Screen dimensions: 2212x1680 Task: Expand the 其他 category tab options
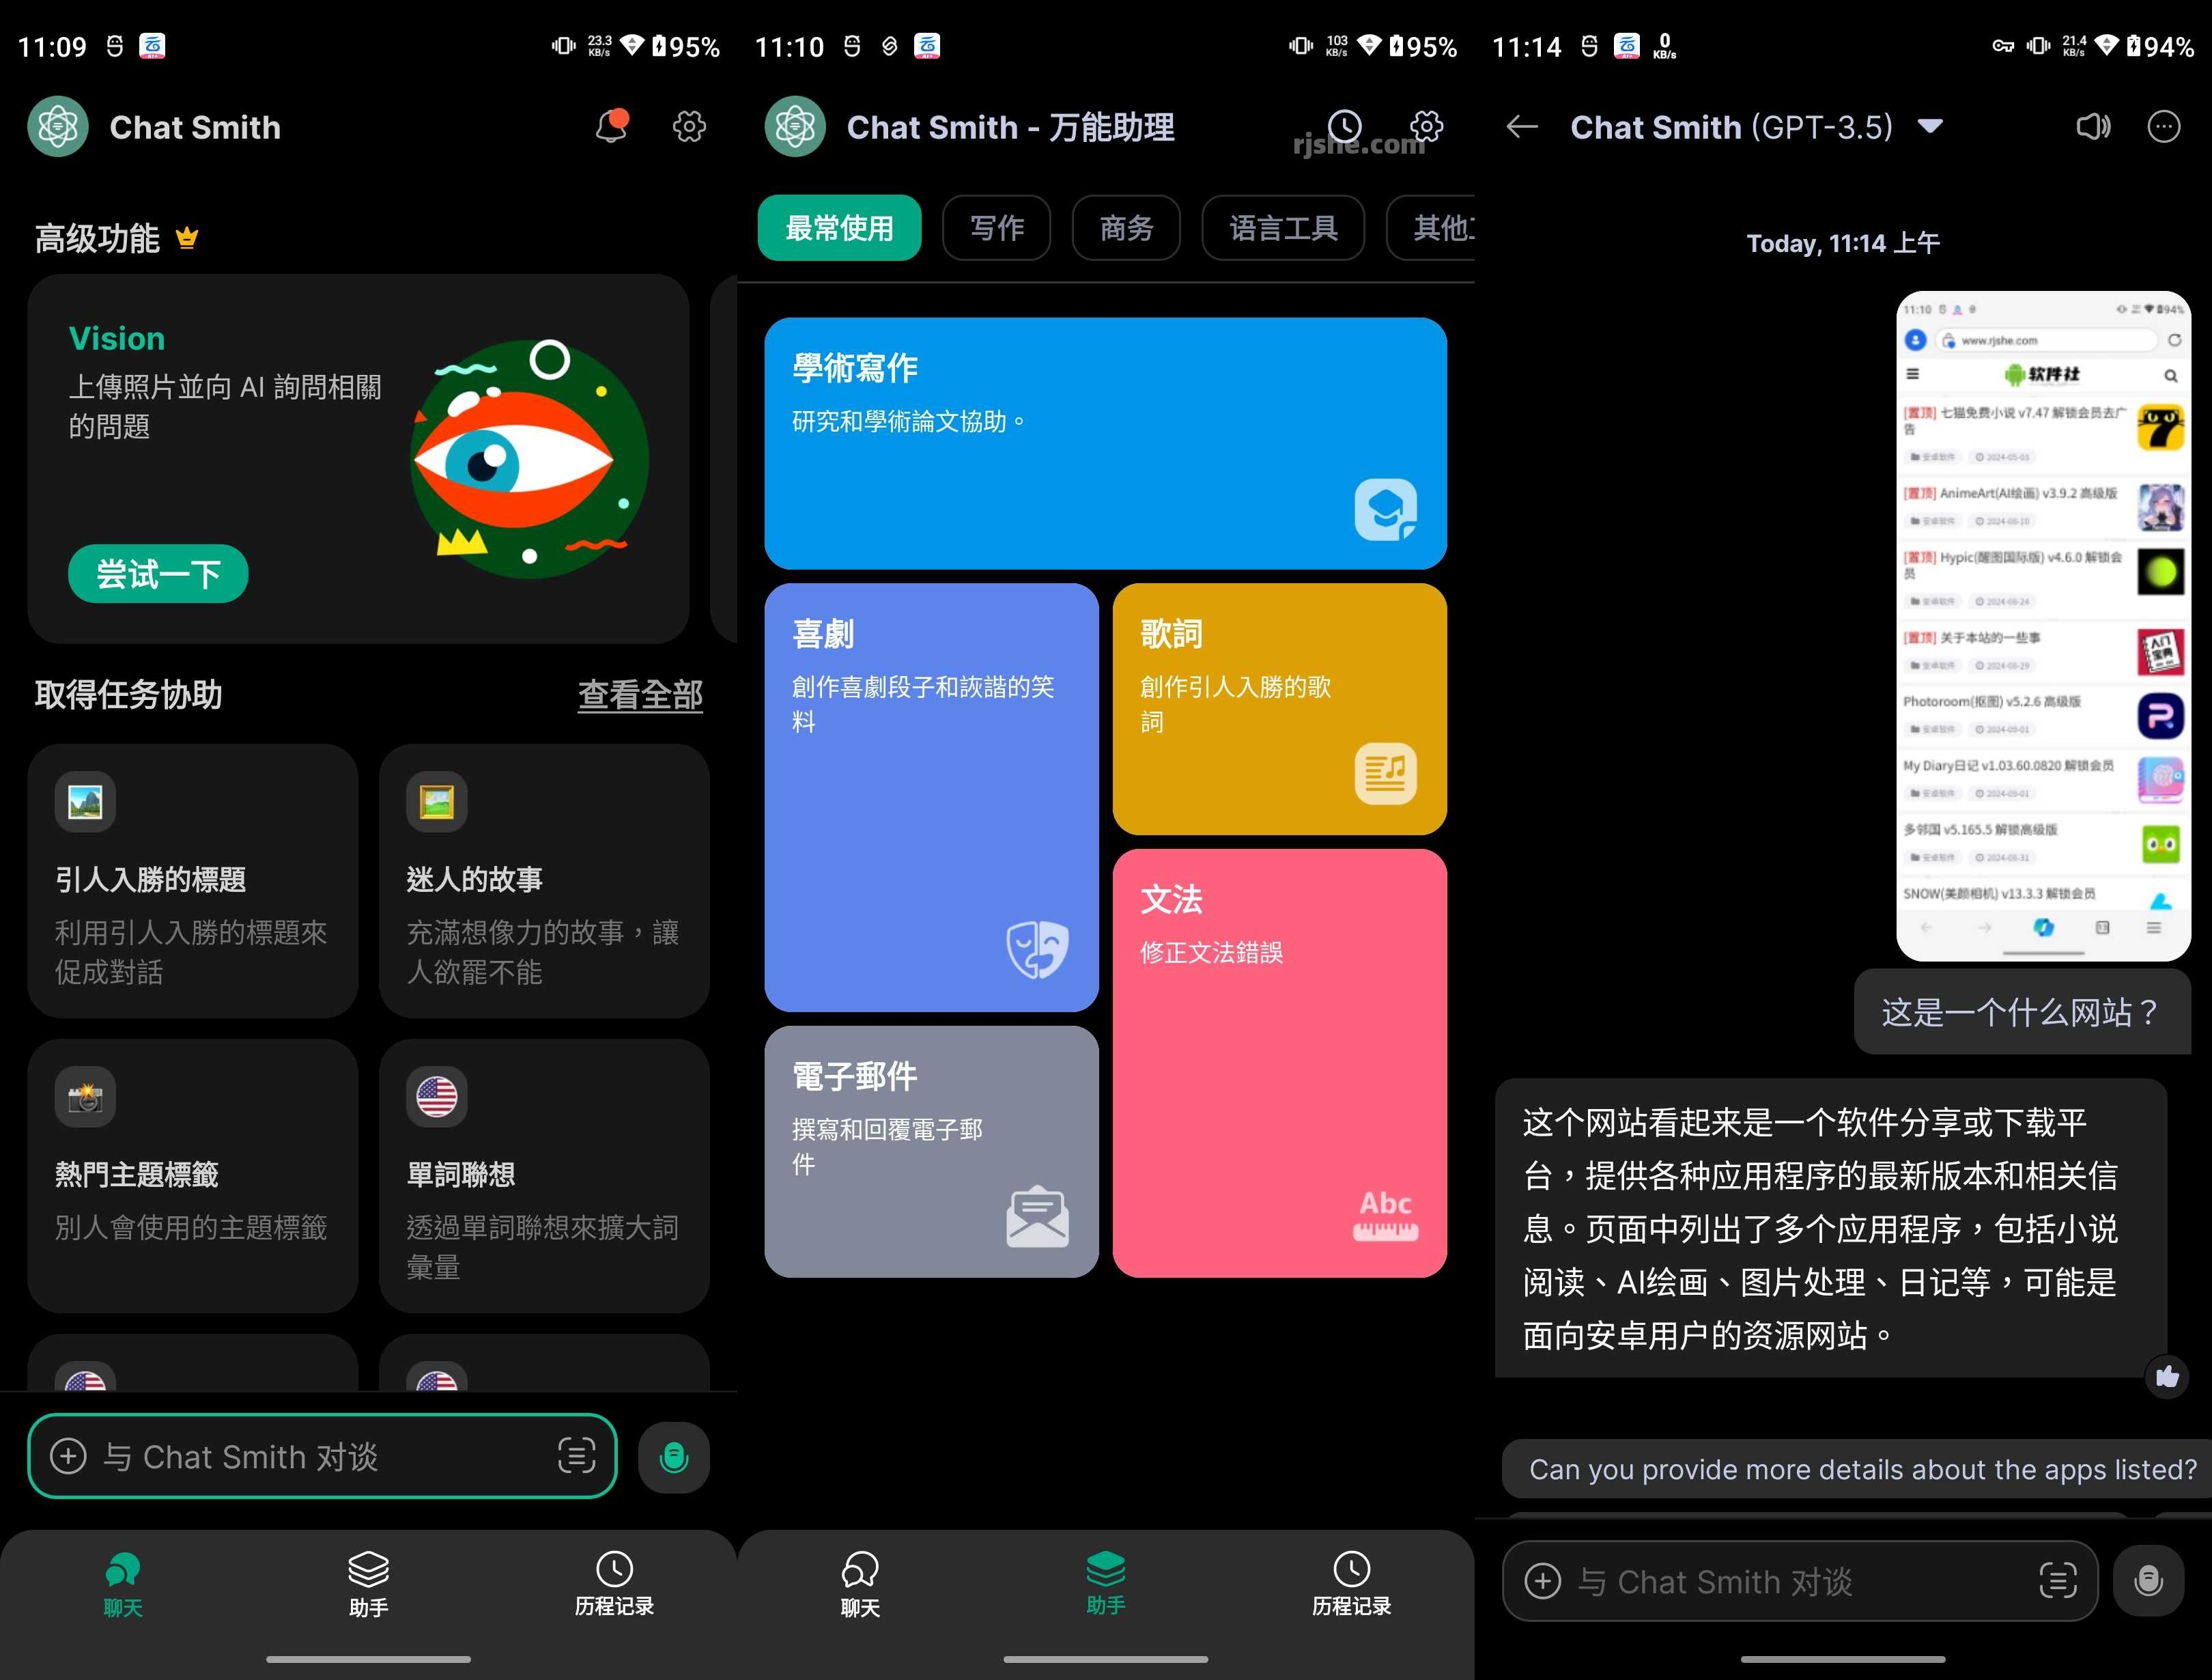[x=1439, y=227]
